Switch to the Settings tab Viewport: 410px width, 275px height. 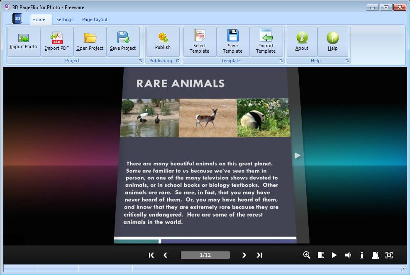click(65, 19)
